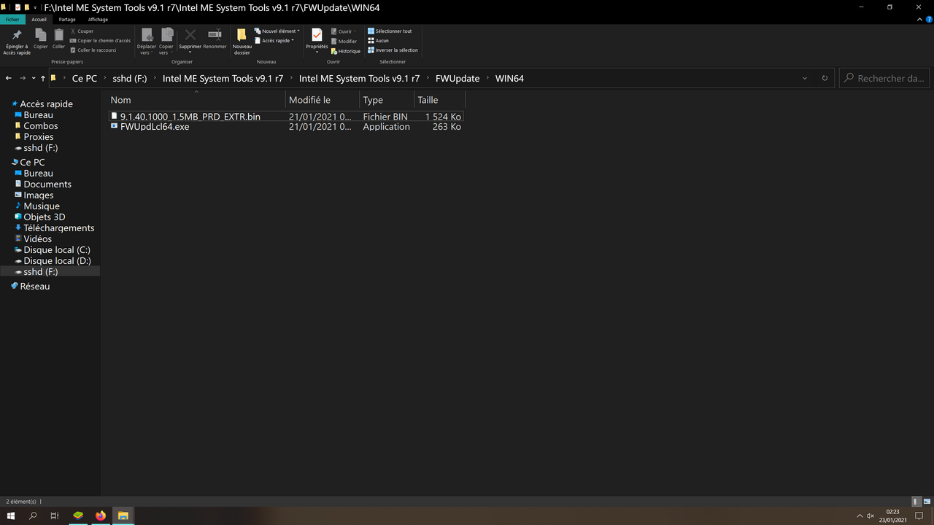Click the FWUpdate breadcrumb segment
Viewport: 934px width, 525px height.
pyautogui.click(x=458, y=78)
